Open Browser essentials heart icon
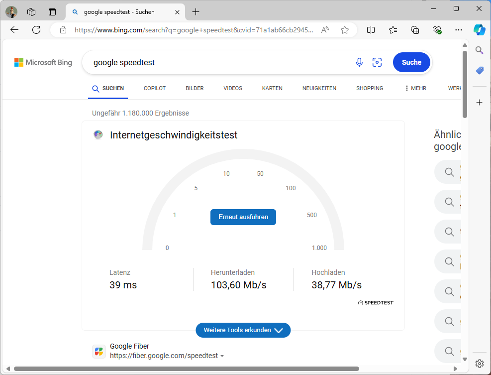The image size is (491, 375). coord(437,30)
